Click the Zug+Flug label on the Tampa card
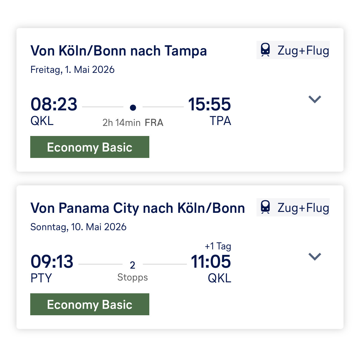 click(x=303, y=51)
